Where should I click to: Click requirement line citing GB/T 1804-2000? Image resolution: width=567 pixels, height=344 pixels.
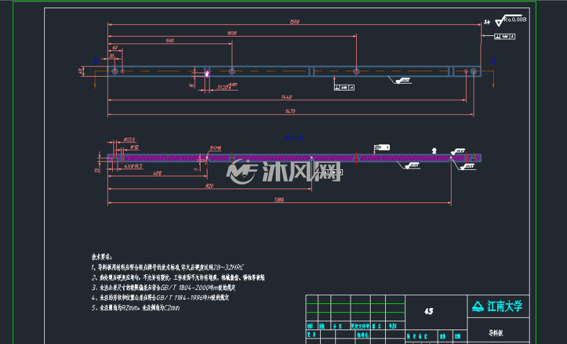pos(163,287)
